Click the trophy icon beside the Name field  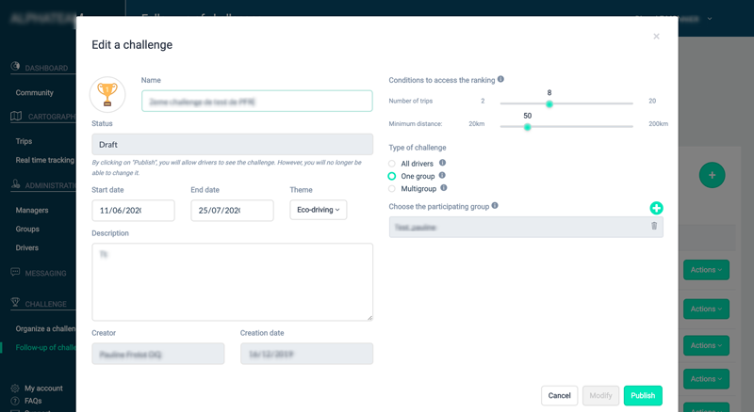coord(107,95)
